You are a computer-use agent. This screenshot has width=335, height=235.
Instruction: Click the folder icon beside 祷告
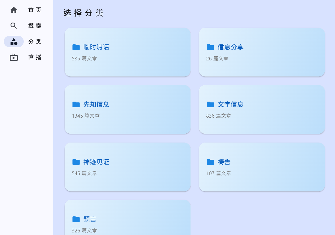click(x=210, y=162)
